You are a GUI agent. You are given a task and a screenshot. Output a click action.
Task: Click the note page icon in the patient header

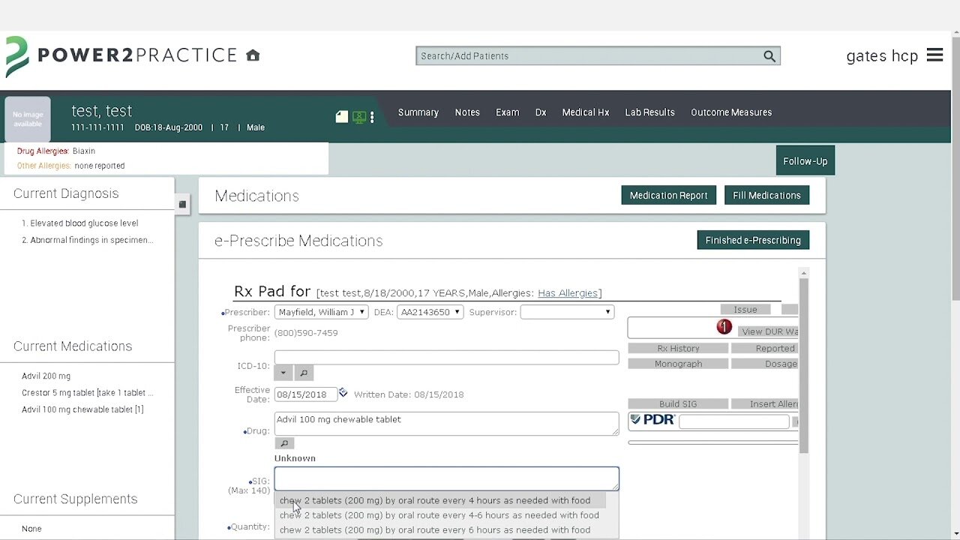click(342, 116)
